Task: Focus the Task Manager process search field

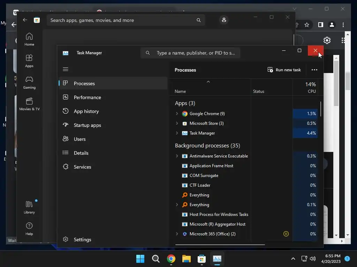Action: (x=190, y=53)
